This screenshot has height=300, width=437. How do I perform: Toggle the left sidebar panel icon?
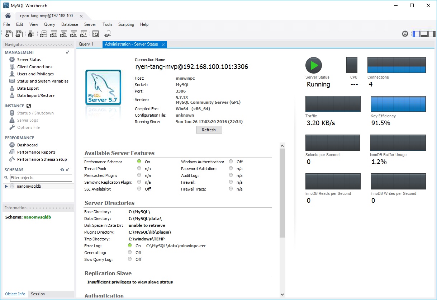(x=416, y=34)
